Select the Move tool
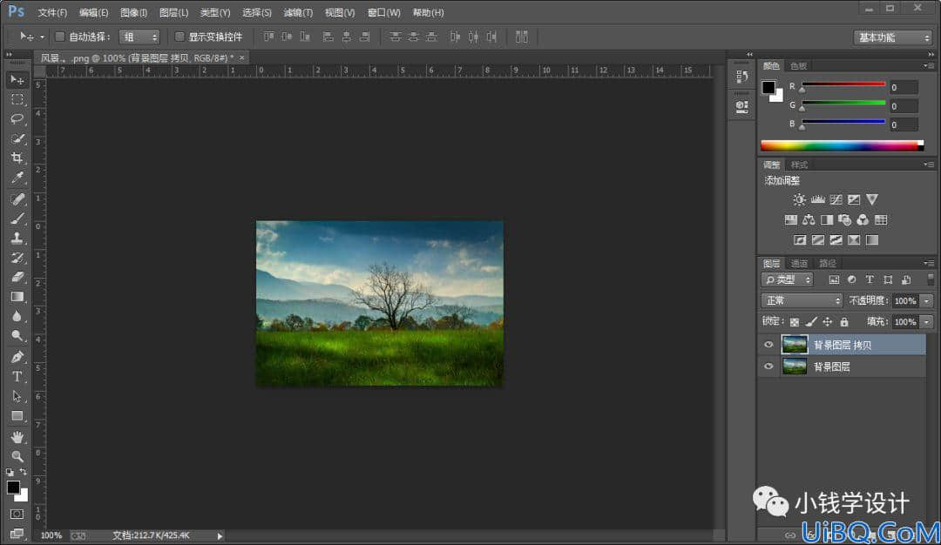 17,80
